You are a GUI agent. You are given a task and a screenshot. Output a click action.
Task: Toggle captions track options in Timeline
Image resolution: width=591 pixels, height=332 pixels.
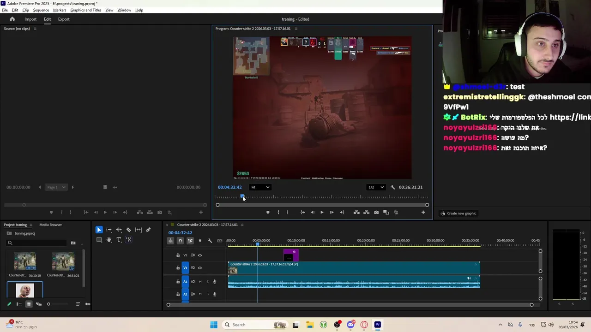[220, 240]
